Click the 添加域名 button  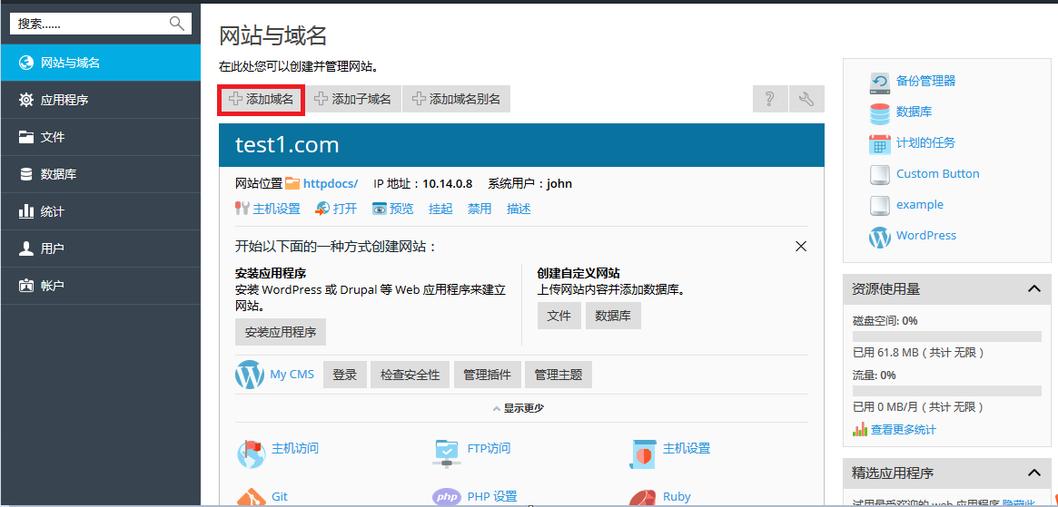tap(261, 99)
